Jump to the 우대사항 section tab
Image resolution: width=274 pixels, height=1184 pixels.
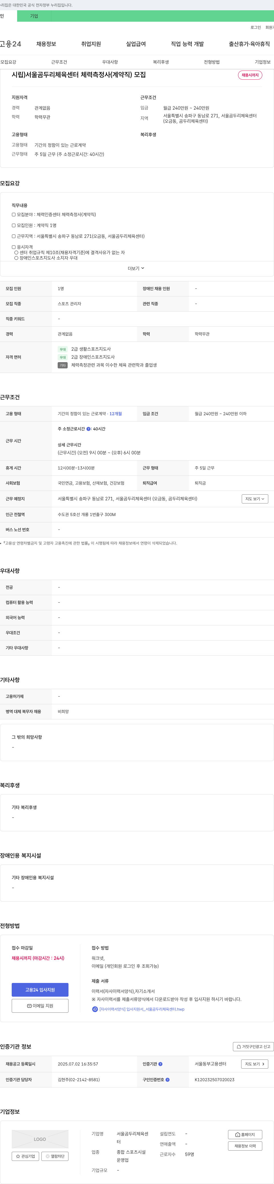pos(110,62)
